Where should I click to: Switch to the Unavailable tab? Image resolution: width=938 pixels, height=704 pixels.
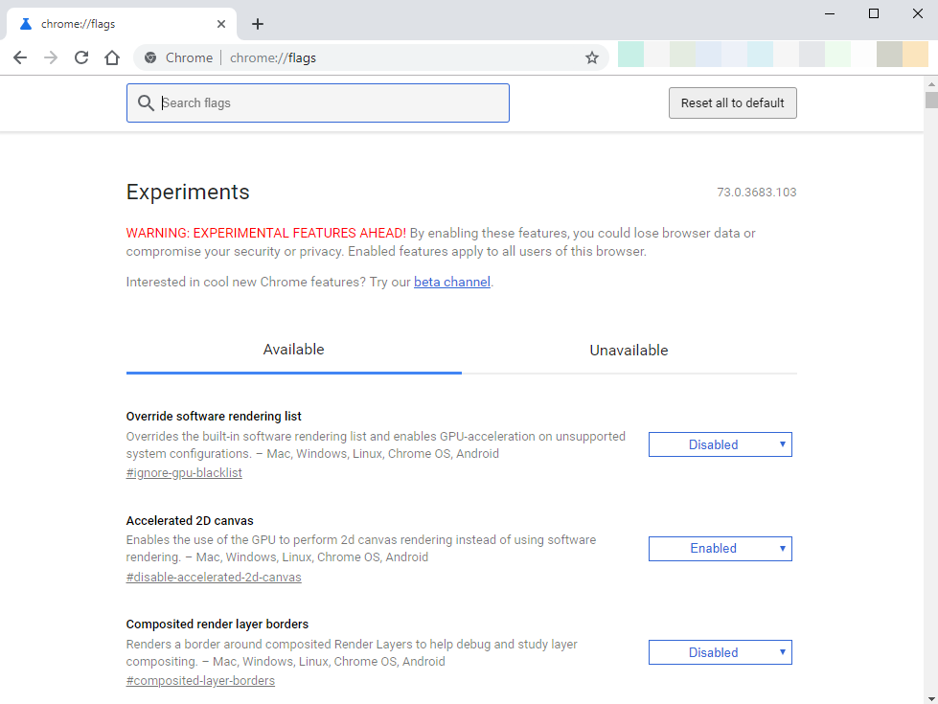coord(629,350)
